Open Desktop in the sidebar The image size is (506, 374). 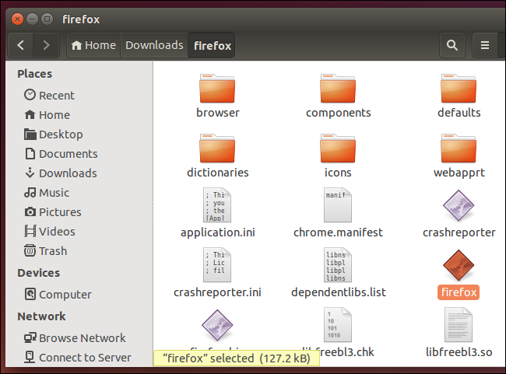point(54,135)
